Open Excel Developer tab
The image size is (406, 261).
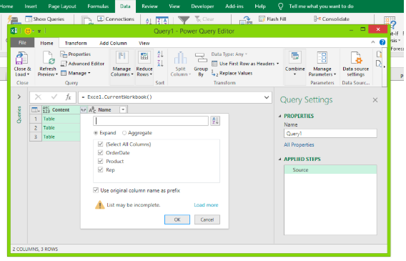click(x=202, y=6)
